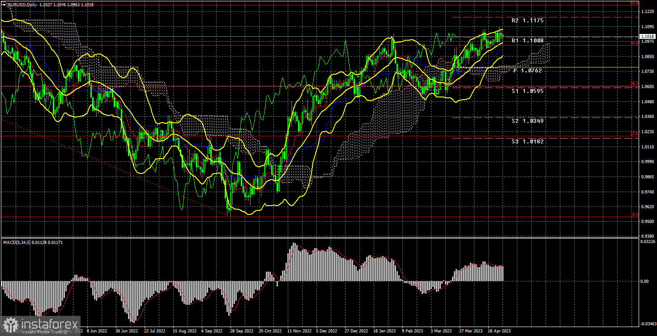Select the S1 1.0595 support label
657x336 pixels.
point(528,91)
